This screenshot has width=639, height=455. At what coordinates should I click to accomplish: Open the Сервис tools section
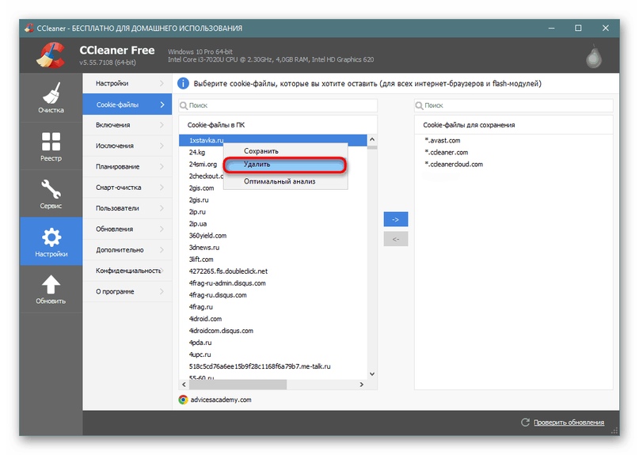[51, 194]
